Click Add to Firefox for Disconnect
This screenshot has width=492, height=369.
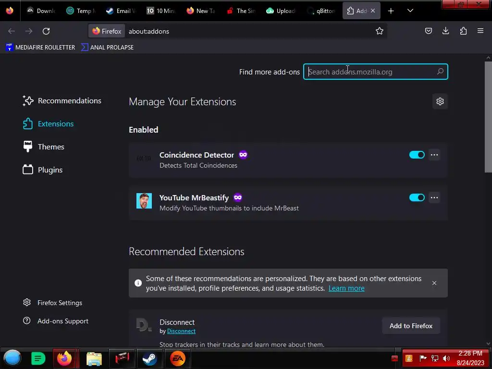(411, 326)
